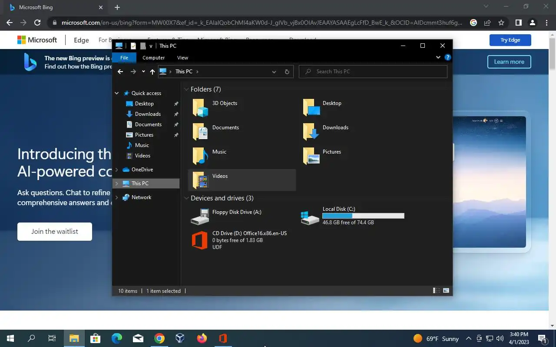Collapse the Quick access tree node
Screen dimensions: 556x347
(116, 93)
